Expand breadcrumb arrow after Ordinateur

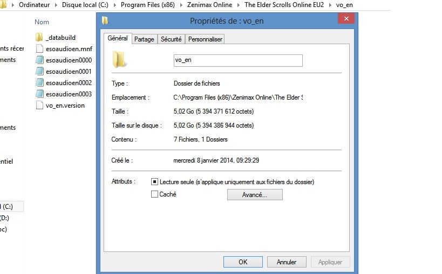coord(56,5)
